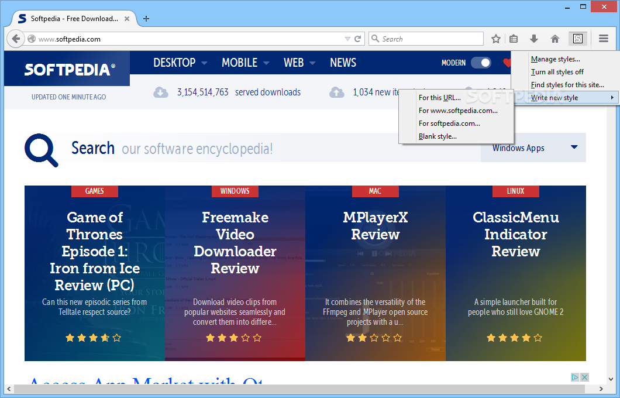Open MPlayerX Review article
This screenshot has width=620, height=398.
(376, 225)
